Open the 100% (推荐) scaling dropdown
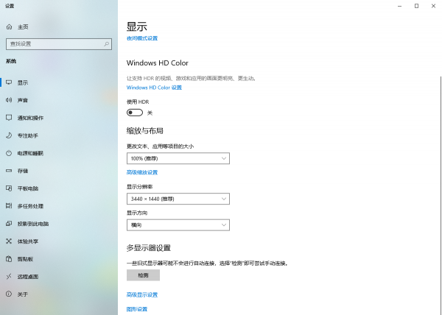Screen dimensions: 442x315 (178, 158)
